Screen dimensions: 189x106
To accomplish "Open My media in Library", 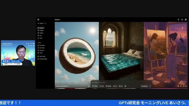I will point(41,45).
